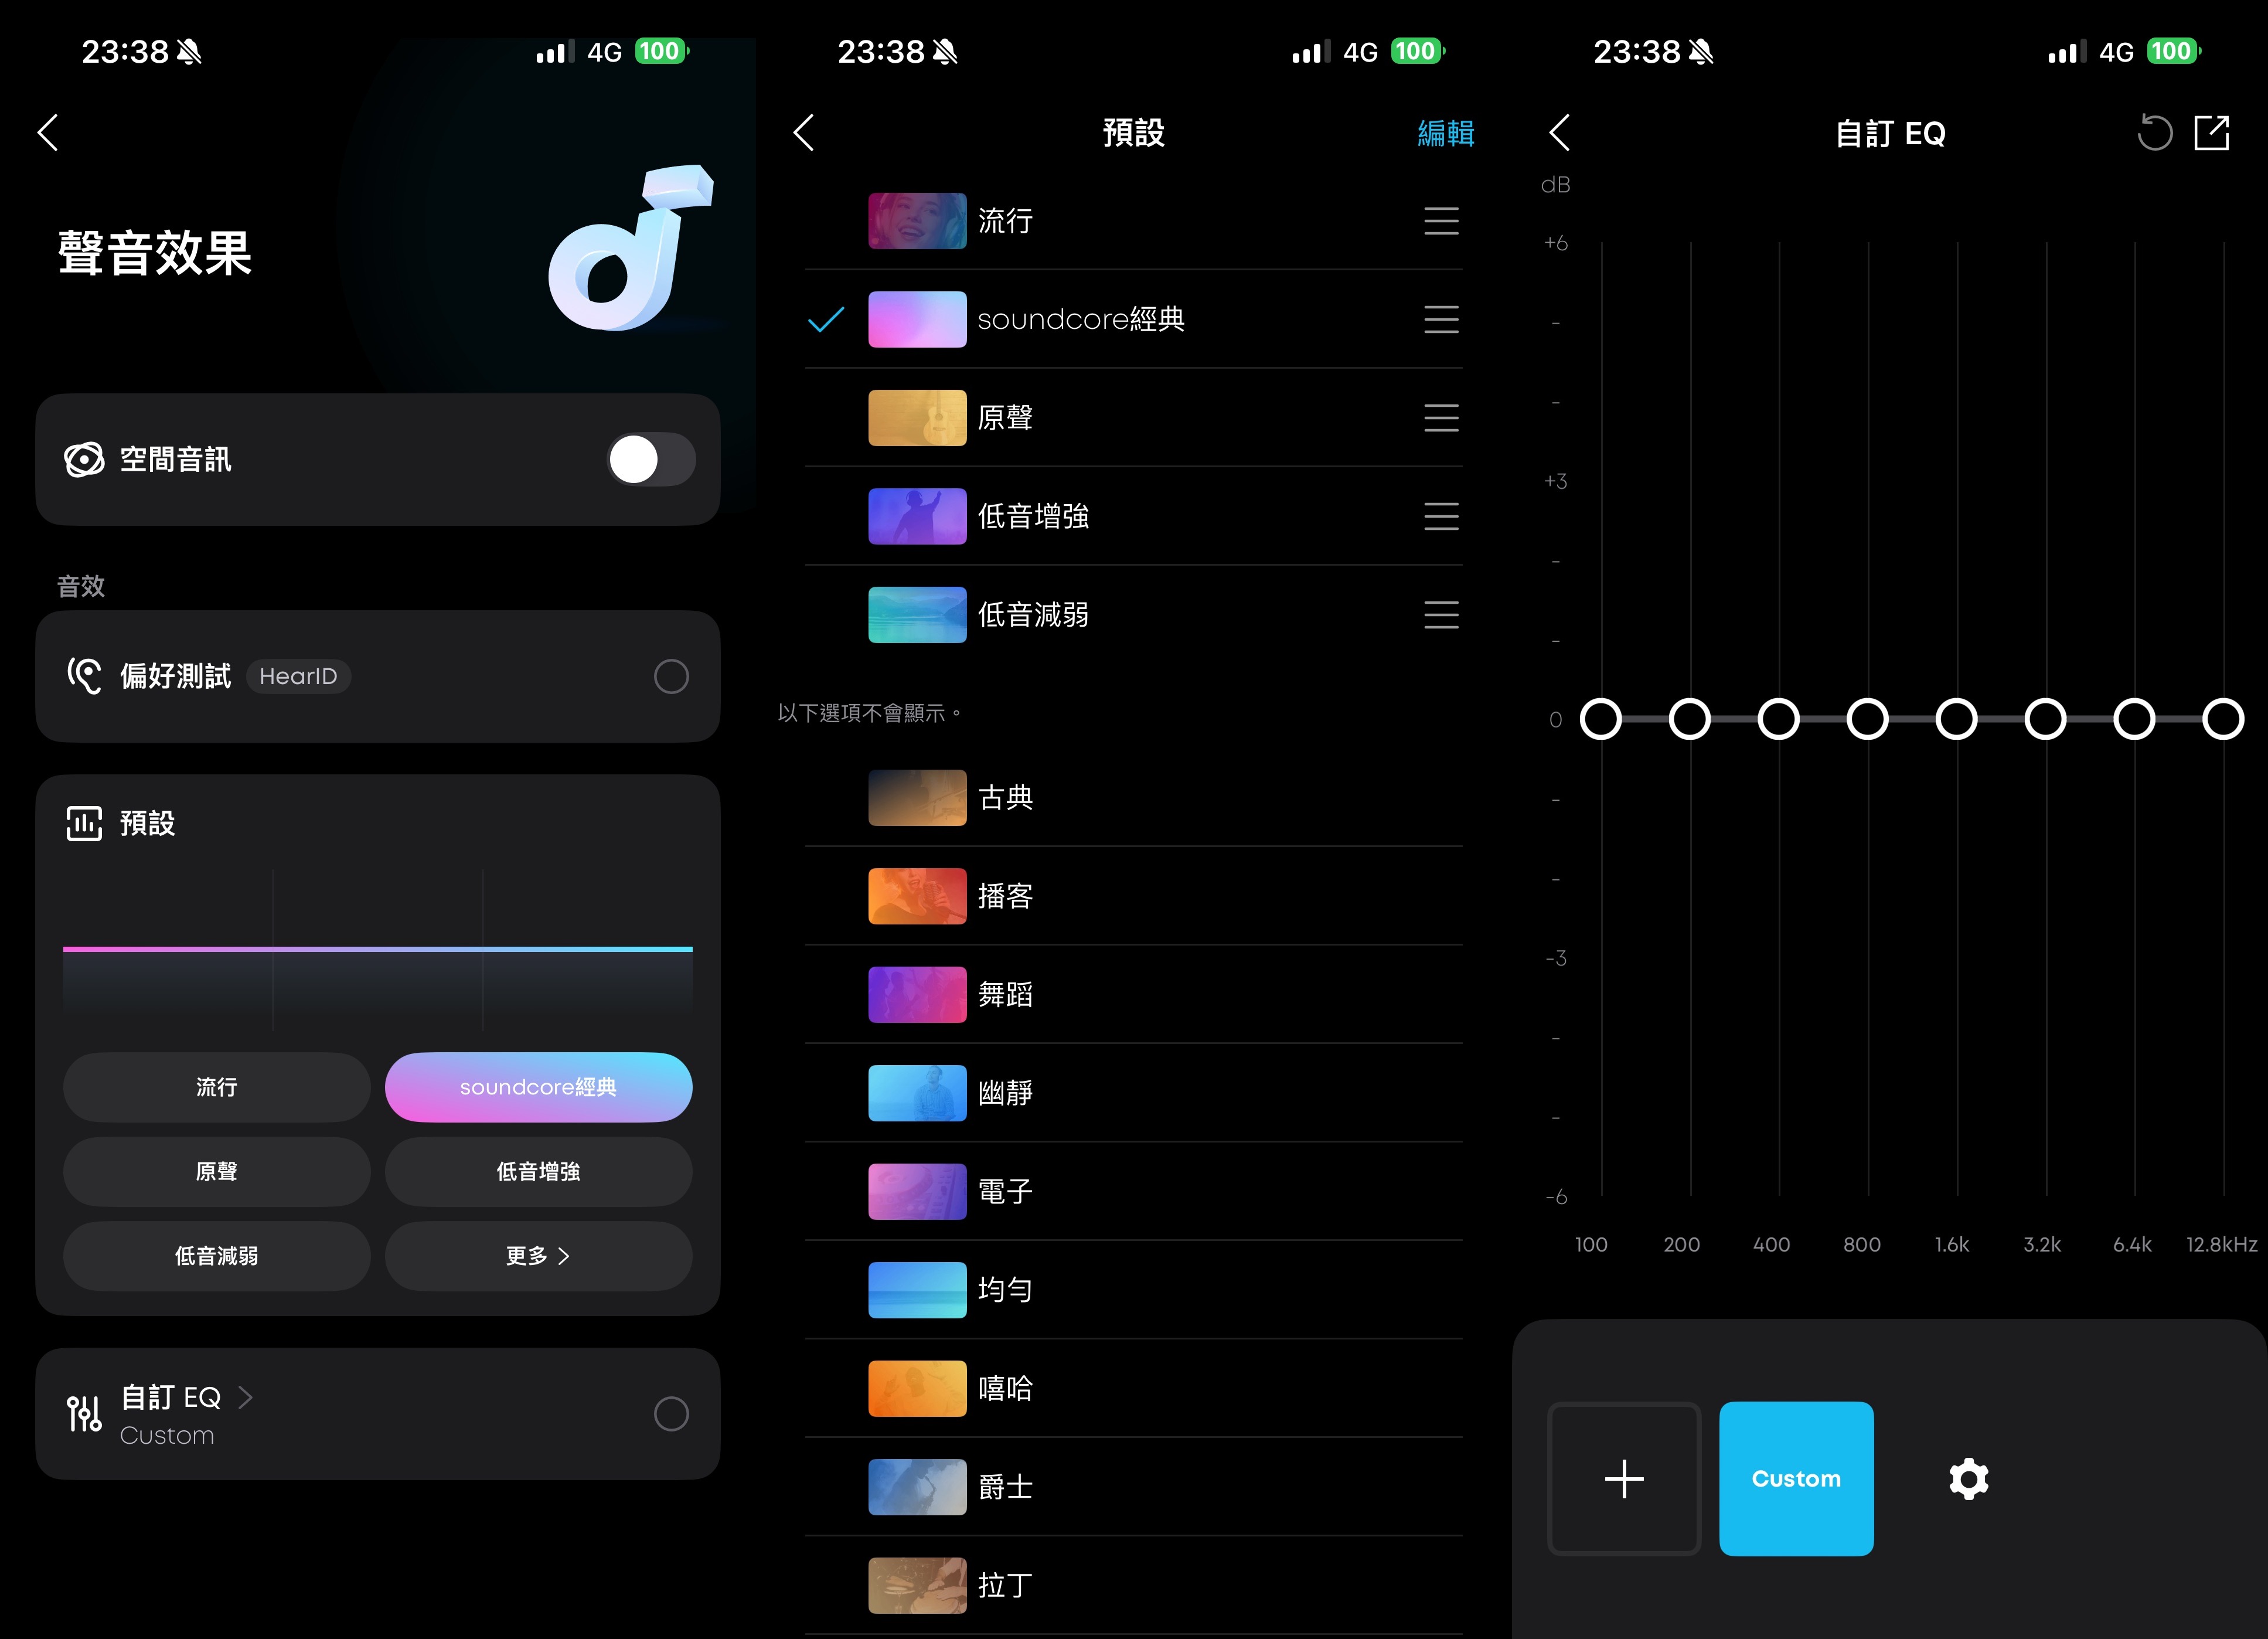2268x1639 pixels.
Task: Open EQ settings gear icon
Action: [1968, 1478]
